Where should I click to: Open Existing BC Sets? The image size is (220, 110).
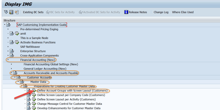[33, 12]
